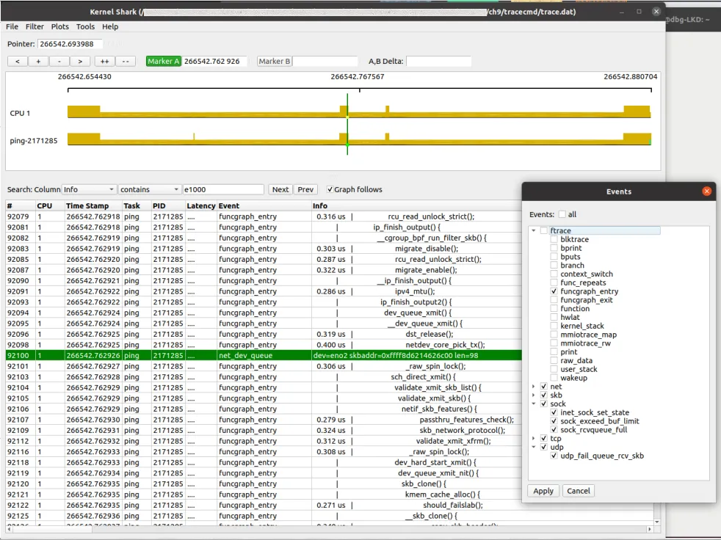The height and width of the screenshot is (540, 721).
Task: Select row 92120 skb_clone() entry
Action: click(x=264, y=484)
